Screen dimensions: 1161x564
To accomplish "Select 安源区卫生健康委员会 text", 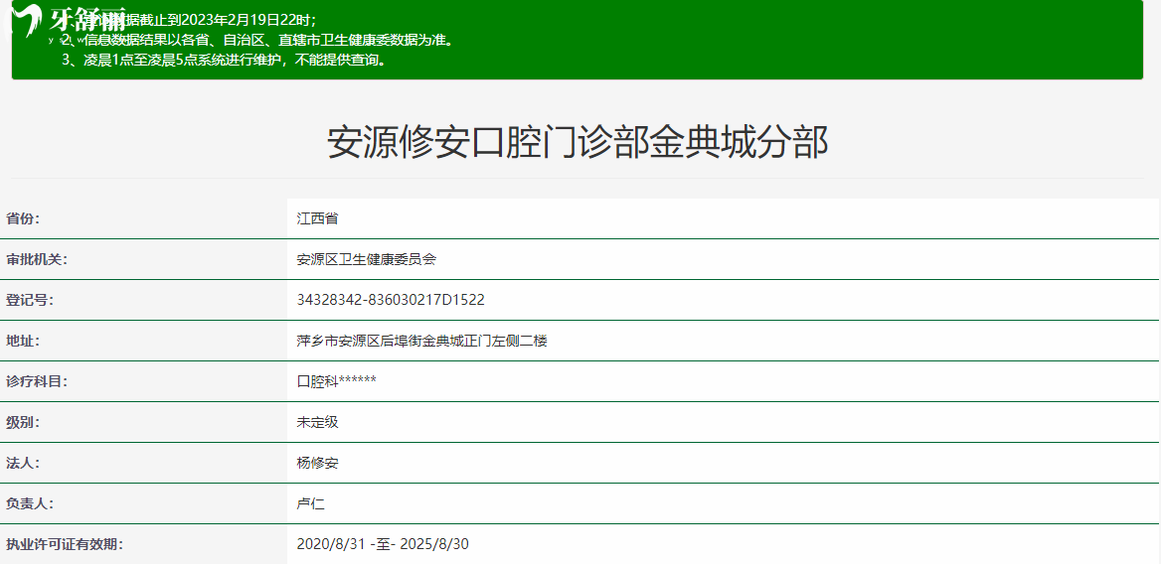I will (367, 259).
